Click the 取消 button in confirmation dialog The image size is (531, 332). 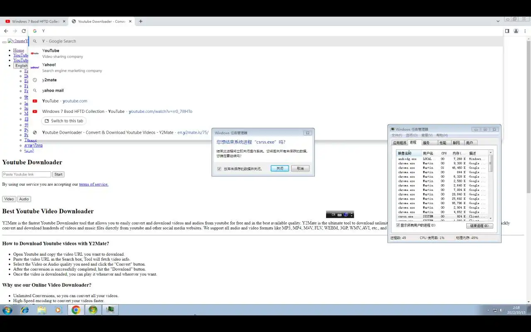point(300,168)
